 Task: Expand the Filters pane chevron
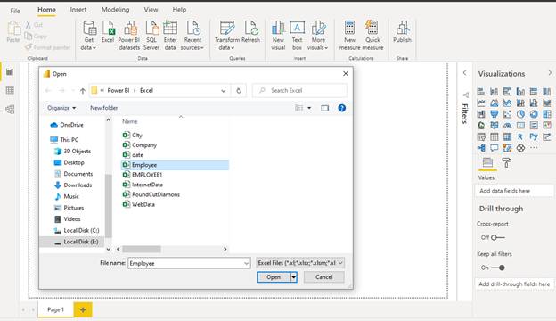click(464, 73)
